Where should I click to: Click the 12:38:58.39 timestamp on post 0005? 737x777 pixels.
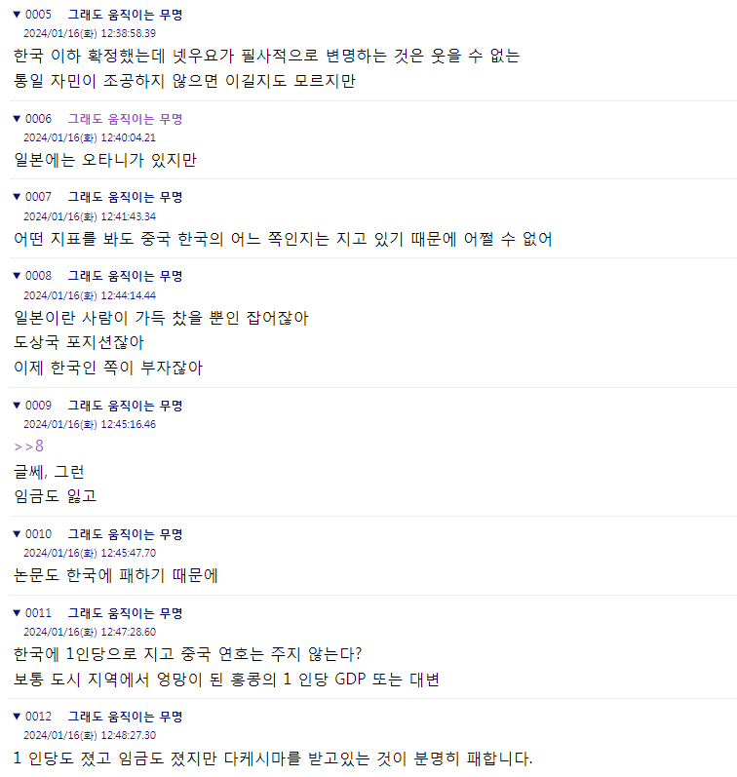(129, 33)
